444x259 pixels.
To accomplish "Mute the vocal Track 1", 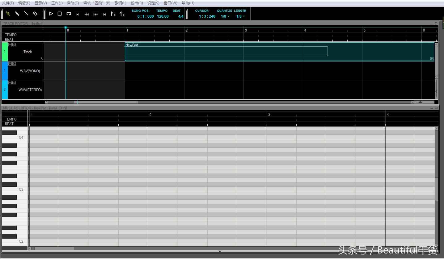I will [10, 45].
